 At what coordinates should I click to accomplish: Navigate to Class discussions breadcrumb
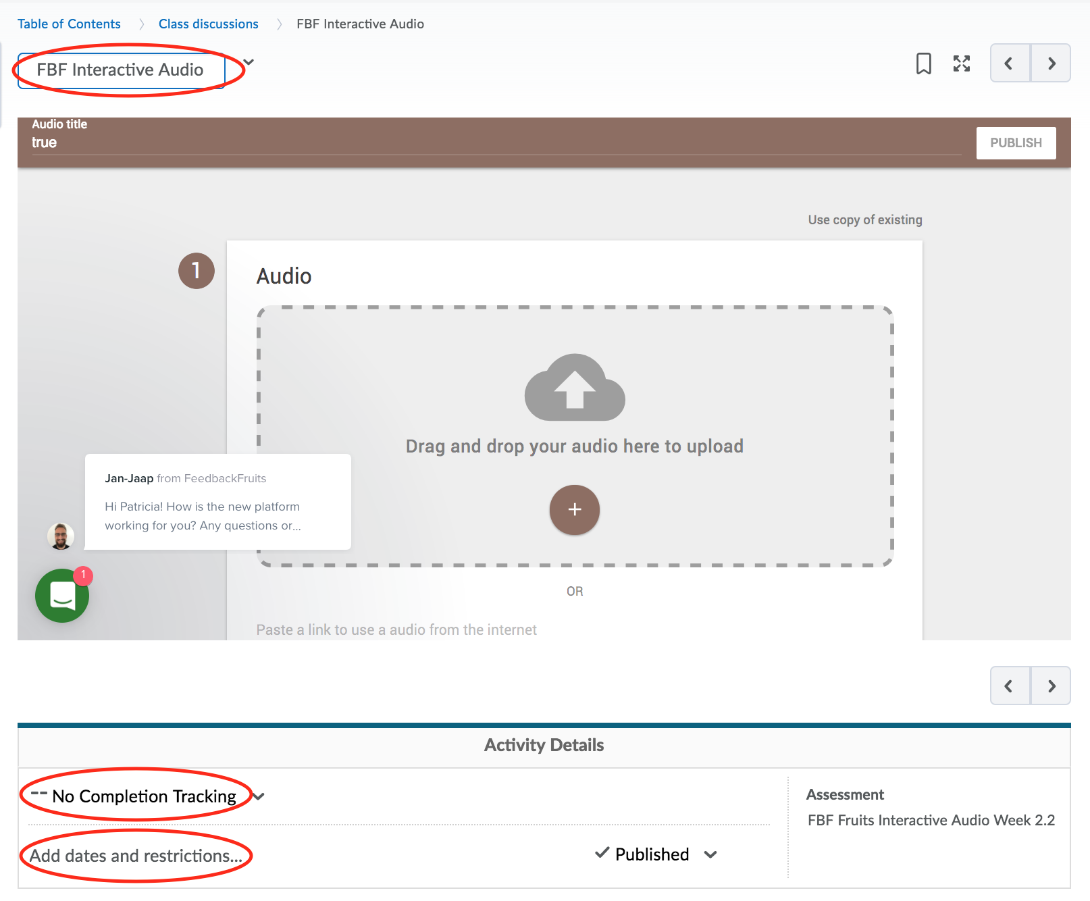[208, 24]
